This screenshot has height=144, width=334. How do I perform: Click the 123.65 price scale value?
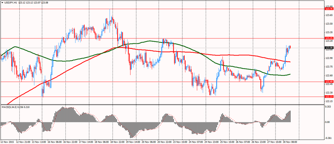328,15
